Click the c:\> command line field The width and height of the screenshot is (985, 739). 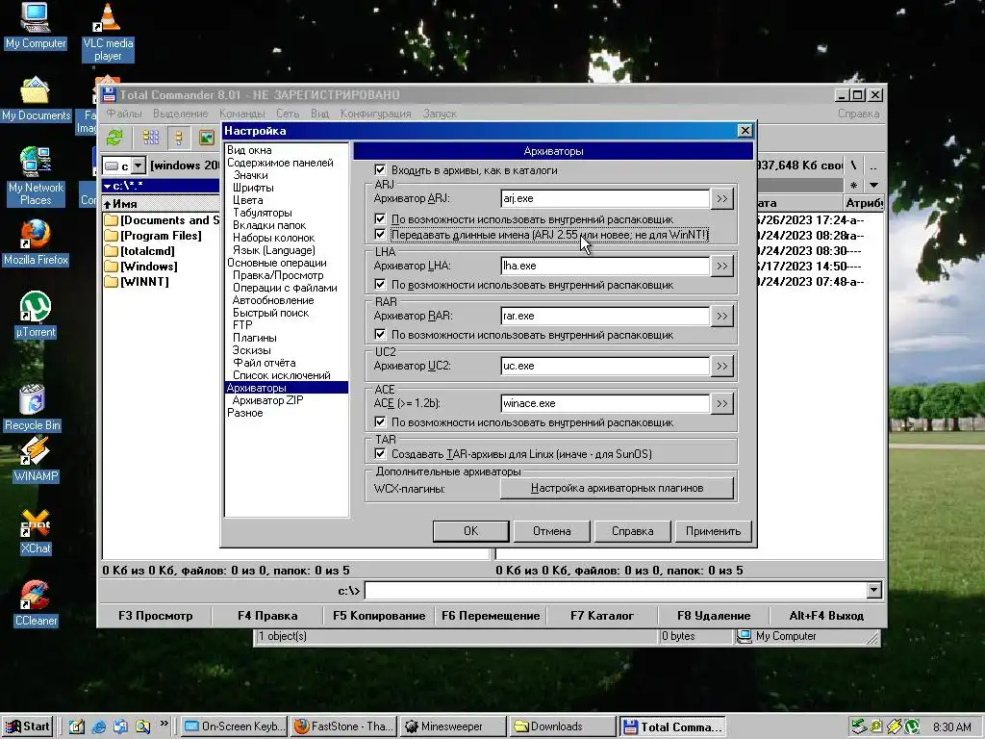tap(616, 590)
